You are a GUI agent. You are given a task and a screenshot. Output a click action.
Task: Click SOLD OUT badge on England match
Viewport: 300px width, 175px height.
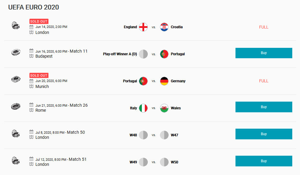coord(39,21)
